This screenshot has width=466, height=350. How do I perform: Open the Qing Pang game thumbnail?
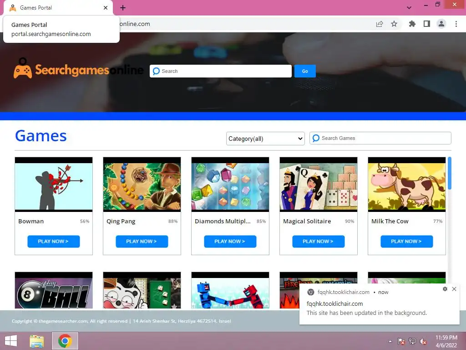pyautogui.click(x=142, y=185)
